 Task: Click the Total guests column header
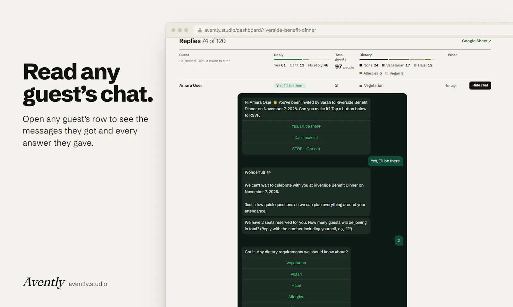(341, 57)
